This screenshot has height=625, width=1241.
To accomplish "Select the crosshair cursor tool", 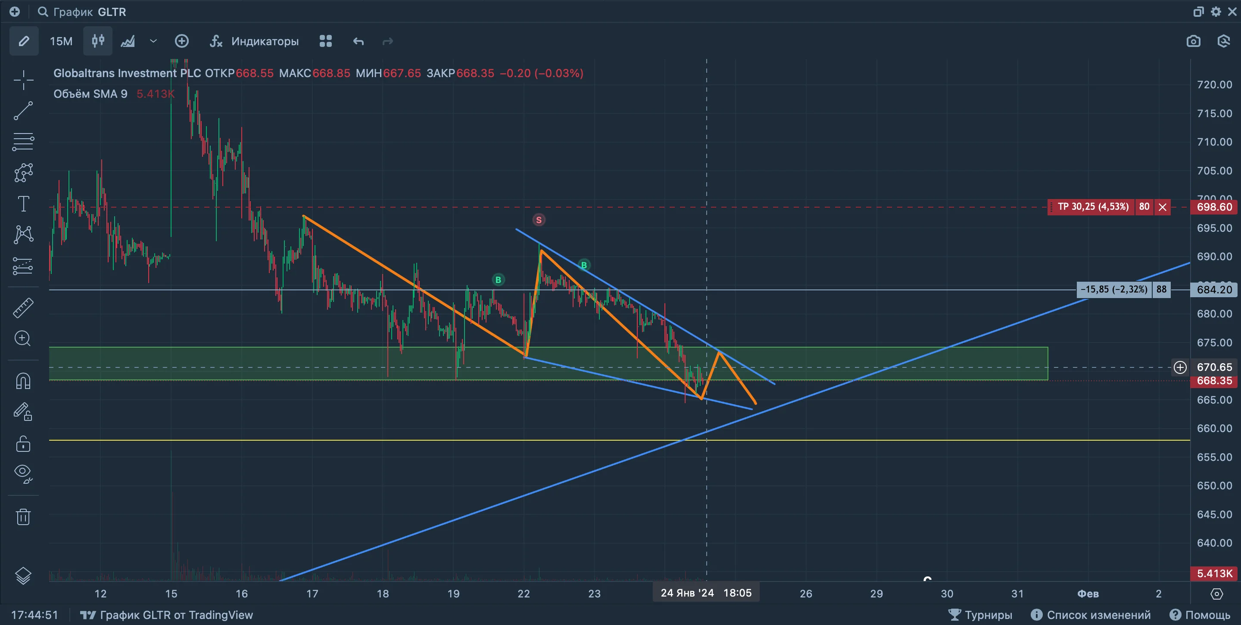I will tap(23, 80).
